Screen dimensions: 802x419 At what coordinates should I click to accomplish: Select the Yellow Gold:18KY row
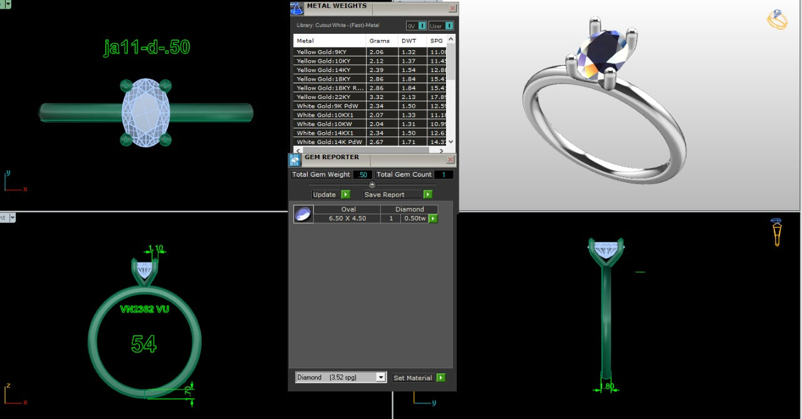(370, 79)
